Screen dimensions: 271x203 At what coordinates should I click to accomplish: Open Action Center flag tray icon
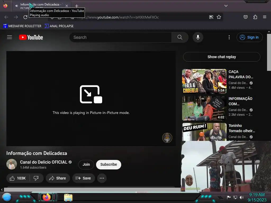(x=229, y=197)
